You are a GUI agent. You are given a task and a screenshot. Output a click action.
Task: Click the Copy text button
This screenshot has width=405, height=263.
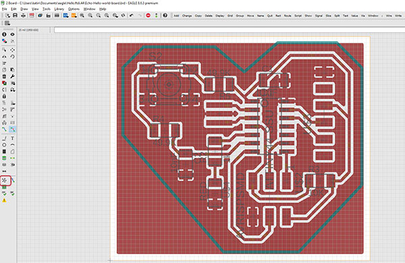[198, 16]
